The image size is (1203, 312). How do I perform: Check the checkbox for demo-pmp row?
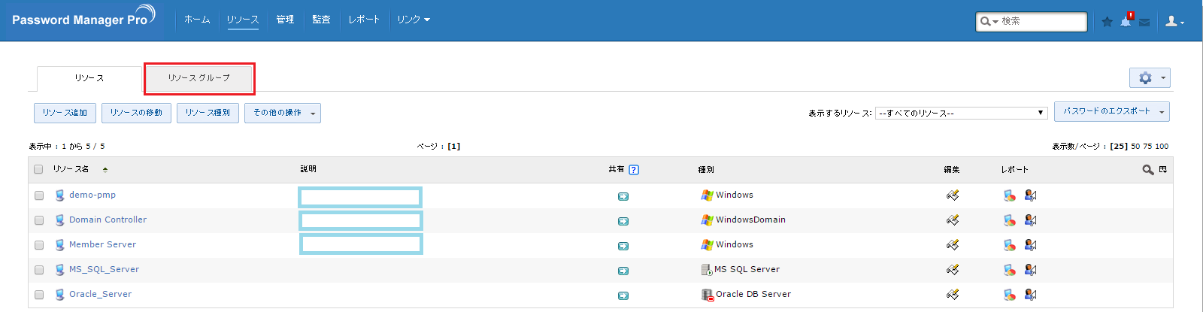[39, 195]
